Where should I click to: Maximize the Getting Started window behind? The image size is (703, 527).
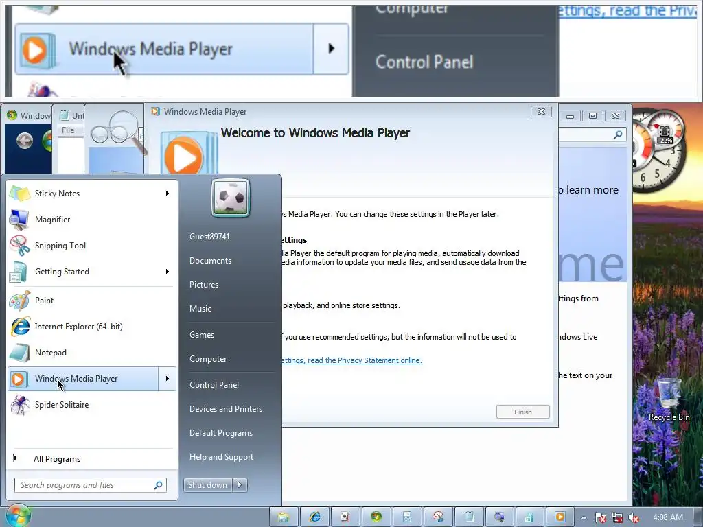(592, 115)
